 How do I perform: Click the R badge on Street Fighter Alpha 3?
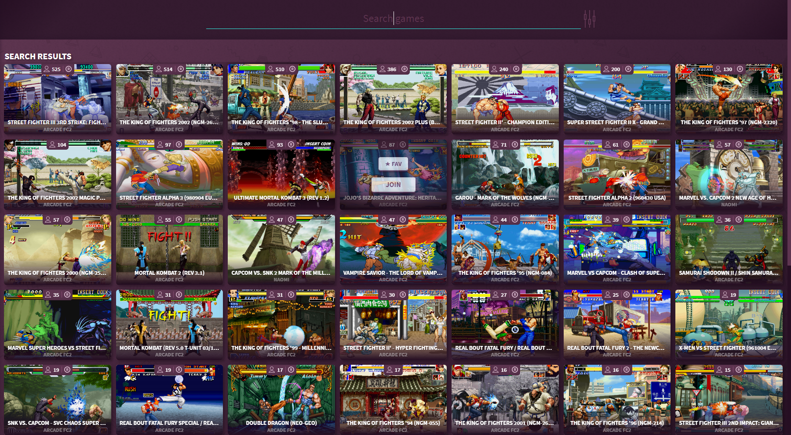pos(179,145)
